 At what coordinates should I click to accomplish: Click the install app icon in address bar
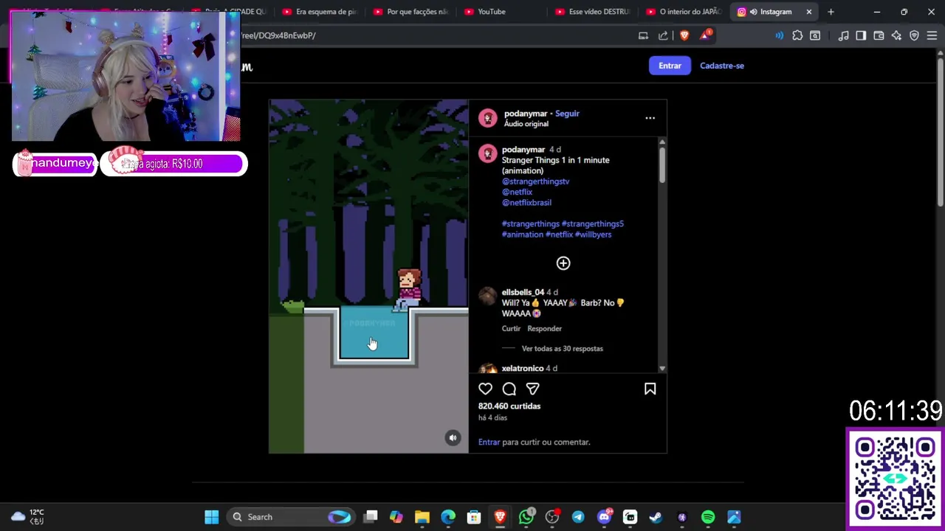643,35
